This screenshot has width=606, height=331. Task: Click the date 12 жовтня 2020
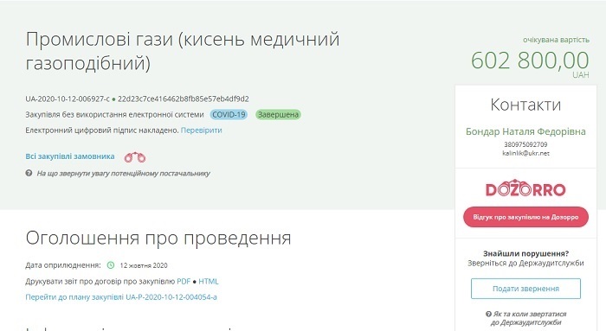click(144, 265)
